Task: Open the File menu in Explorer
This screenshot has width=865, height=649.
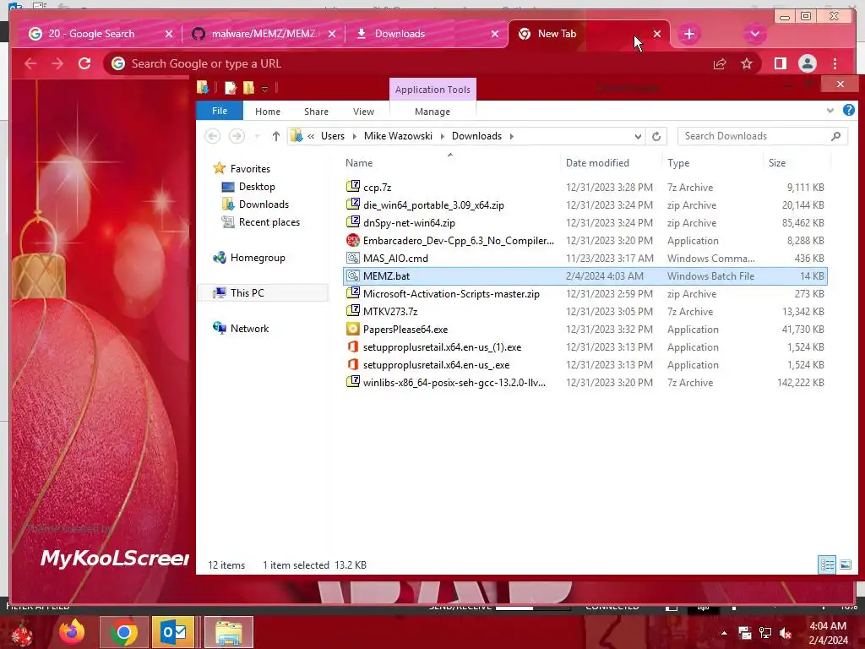Action: [x=220, y=111]
